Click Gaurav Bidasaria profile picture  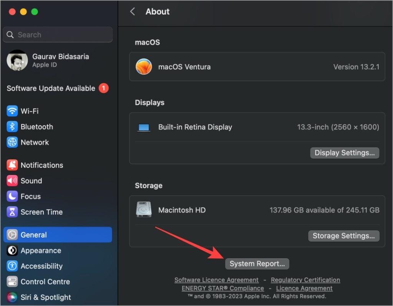(17, 60)
